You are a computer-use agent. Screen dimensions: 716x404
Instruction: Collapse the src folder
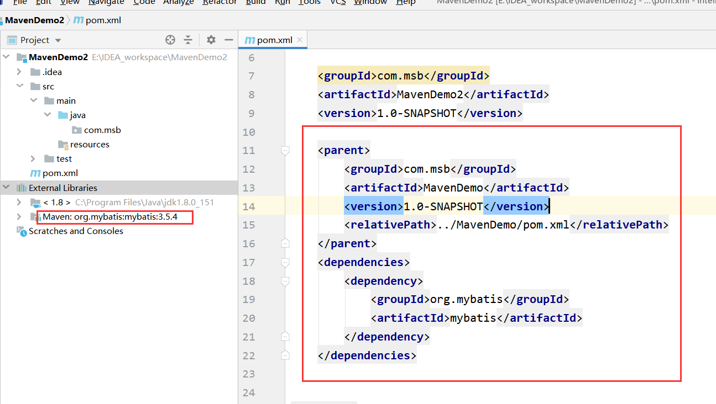coord(18,86)
